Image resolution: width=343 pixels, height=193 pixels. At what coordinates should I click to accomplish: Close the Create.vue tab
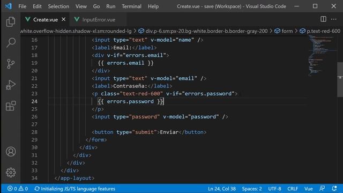pyautogui.click(x=63, y=19)
